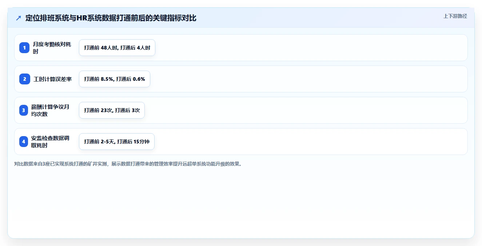This screenshot has width=482, height=246.
Task: Click the number 3 badge
Action: click(24, 110)
